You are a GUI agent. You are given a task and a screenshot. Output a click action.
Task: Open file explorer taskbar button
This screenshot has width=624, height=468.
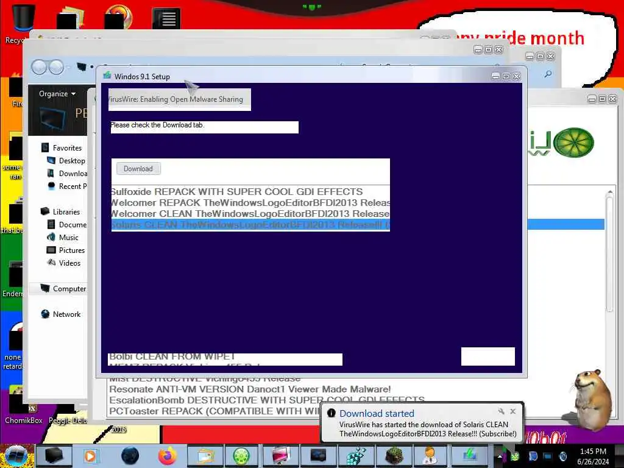tap(205, 456)
